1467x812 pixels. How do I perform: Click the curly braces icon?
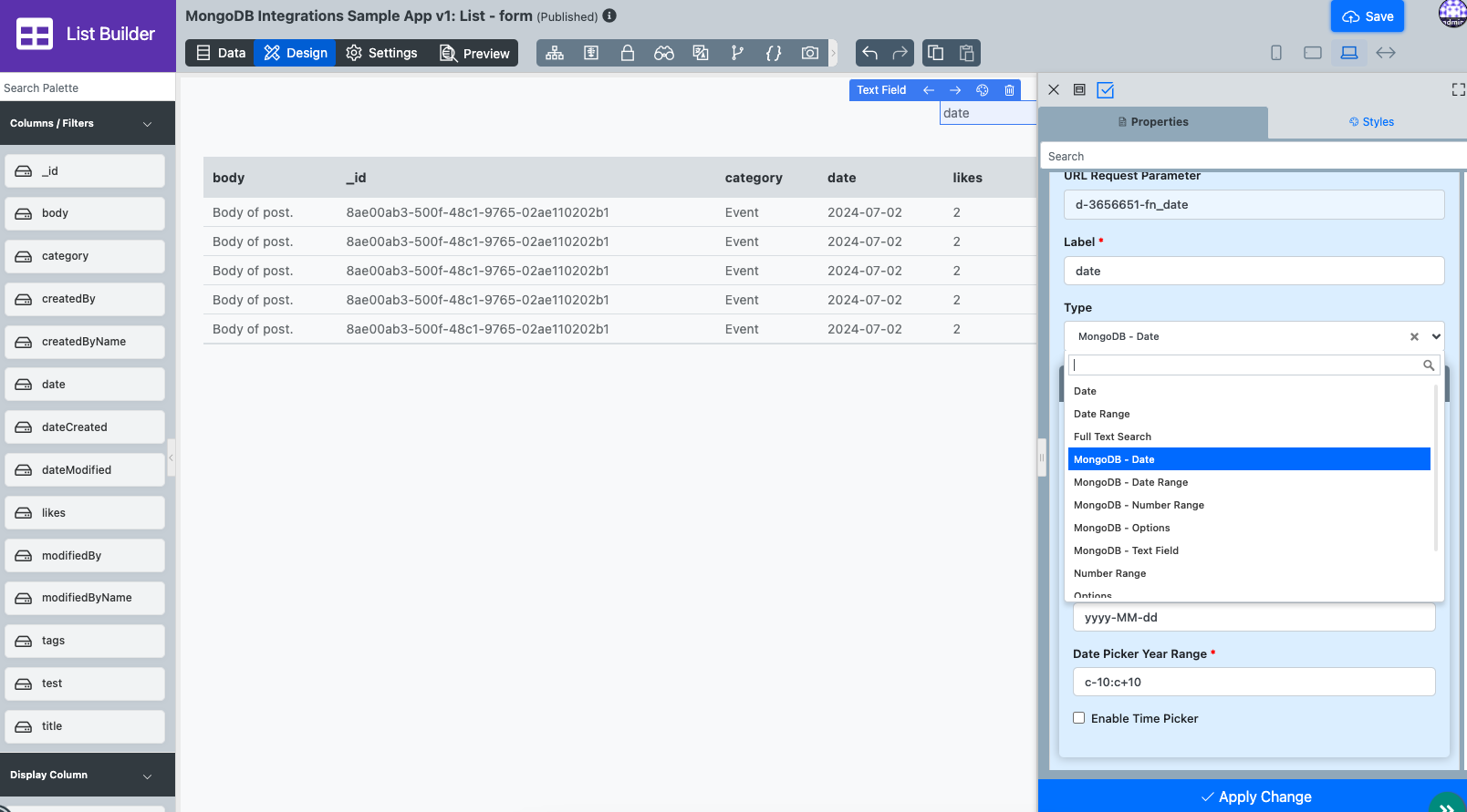(774, 53)
